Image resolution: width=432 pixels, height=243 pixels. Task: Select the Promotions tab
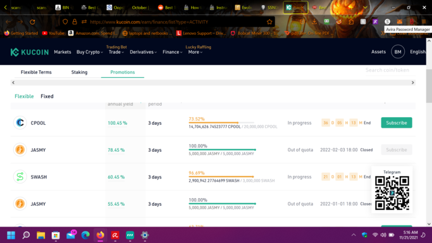coord(123,72)
